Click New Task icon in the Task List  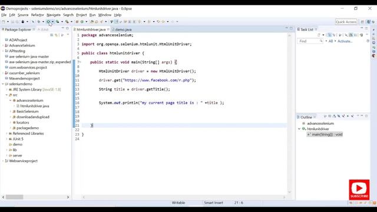coord(319,35)
